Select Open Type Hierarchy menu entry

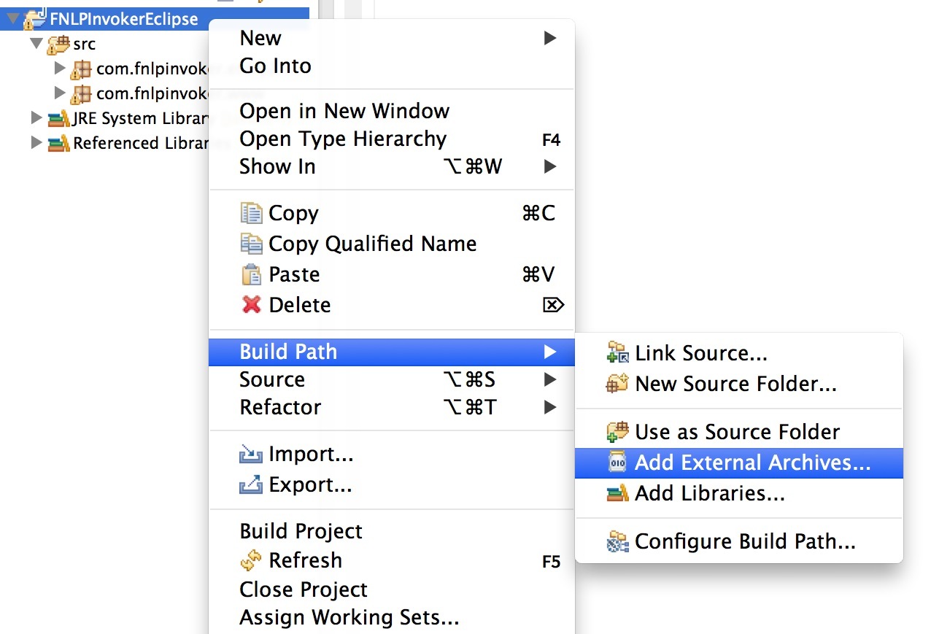coord(343,139)
